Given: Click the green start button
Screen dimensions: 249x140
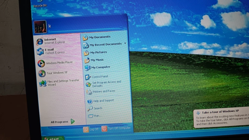Looking at the screenshot, I should click(x=53, y=138).
